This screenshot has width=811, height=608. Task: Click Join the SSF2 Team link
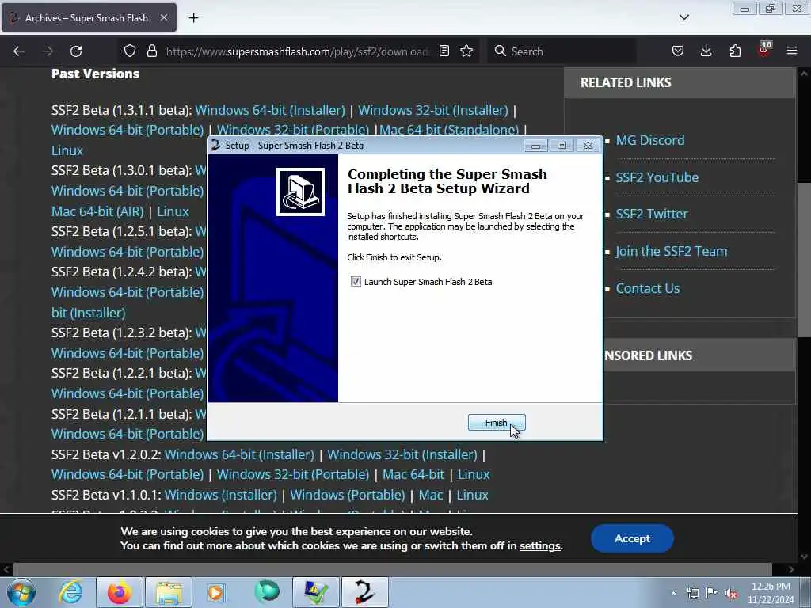click(x=672, y=251)
